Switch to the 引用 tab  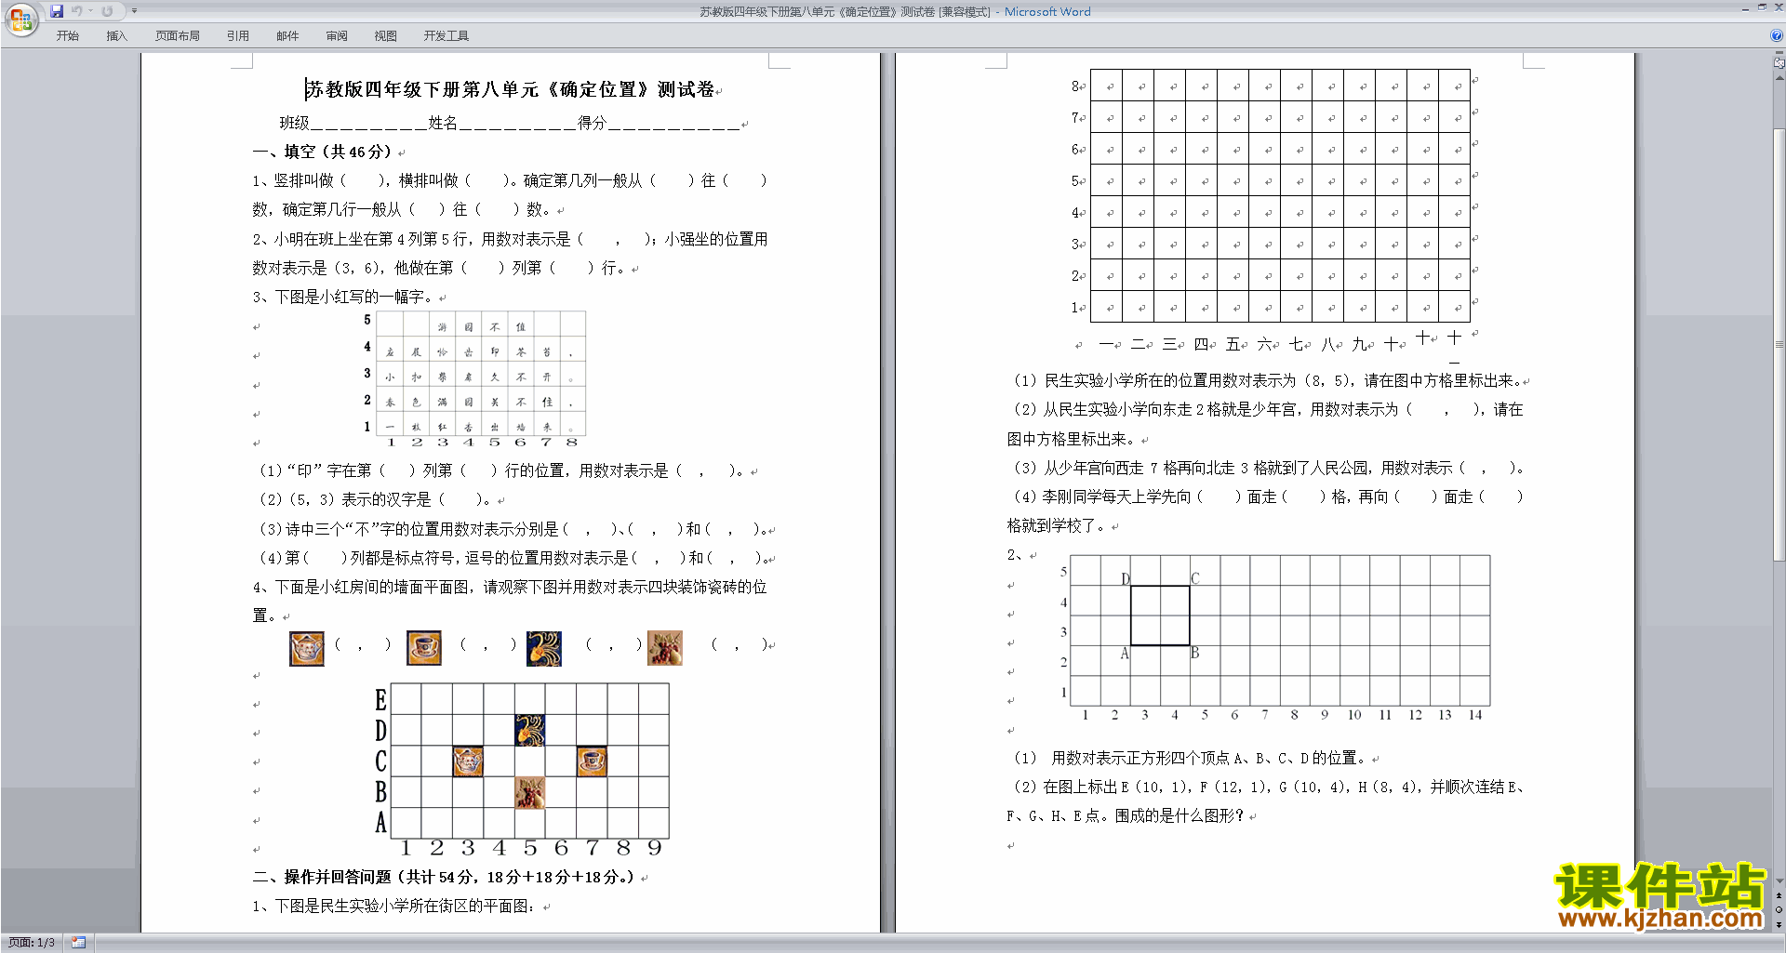(238, 36)
